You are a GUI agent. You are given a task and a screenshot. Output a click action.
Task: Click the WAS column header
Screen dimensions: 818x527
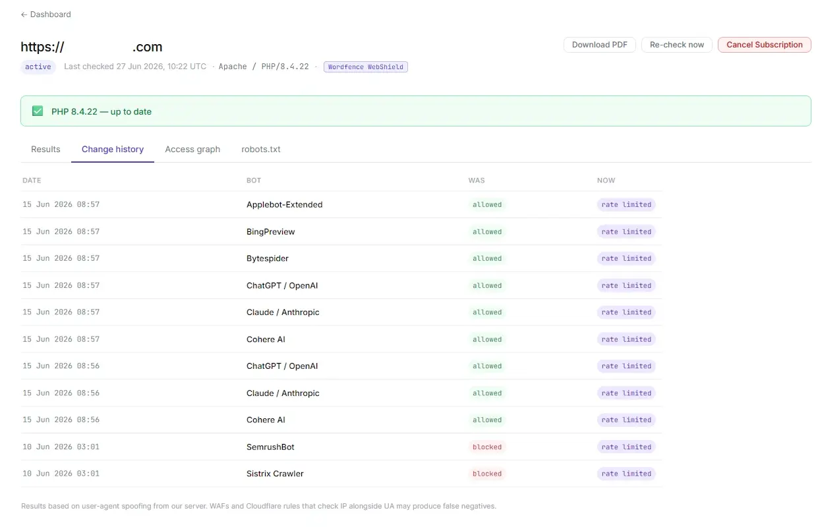[477, 180]
